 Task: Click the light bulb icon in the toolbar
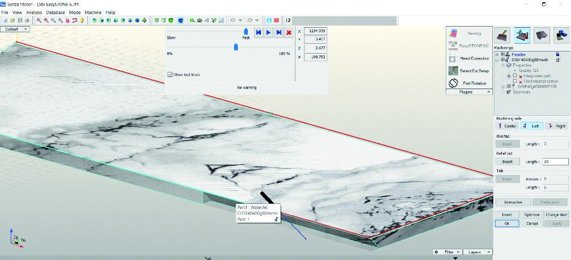click(82, 20)
